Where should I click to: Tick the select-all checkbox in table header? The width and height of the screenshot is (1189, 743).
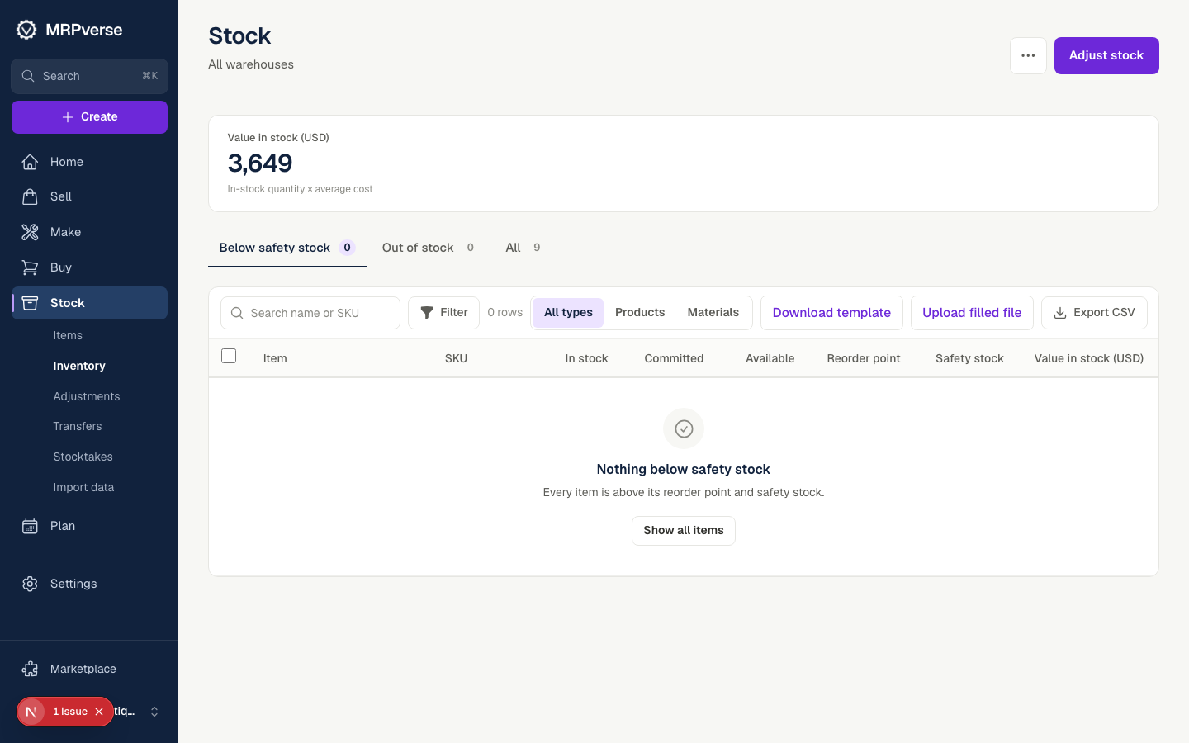[x=229, y=356]
